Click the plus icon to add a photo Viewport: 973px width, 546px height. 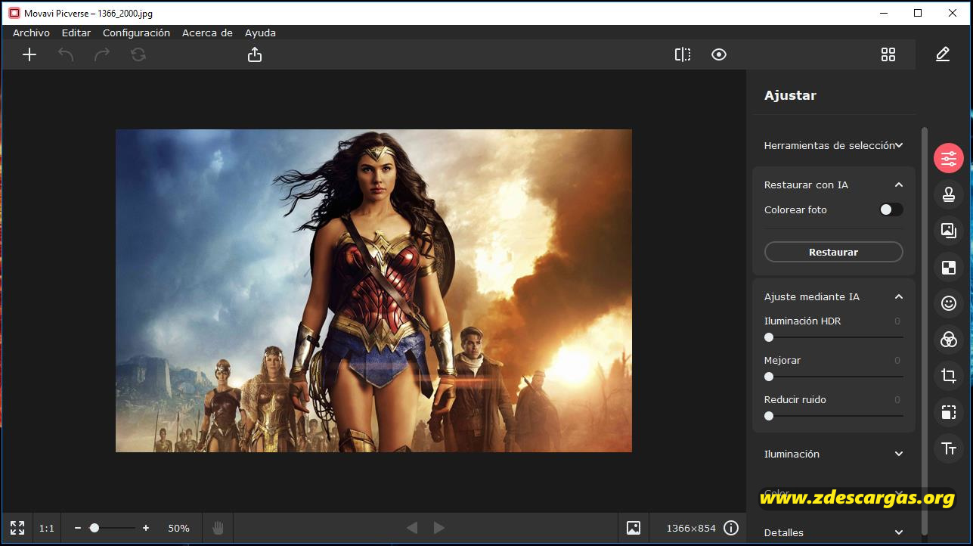pos(29,54)
